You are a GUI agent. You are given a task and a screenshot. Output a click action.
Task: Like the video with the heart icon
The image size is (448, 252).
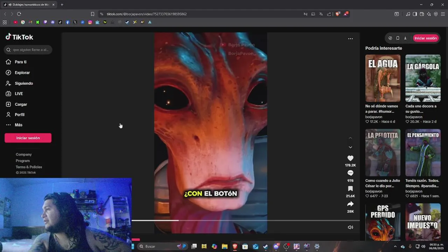pyautogui.click(x=350, y=158)
